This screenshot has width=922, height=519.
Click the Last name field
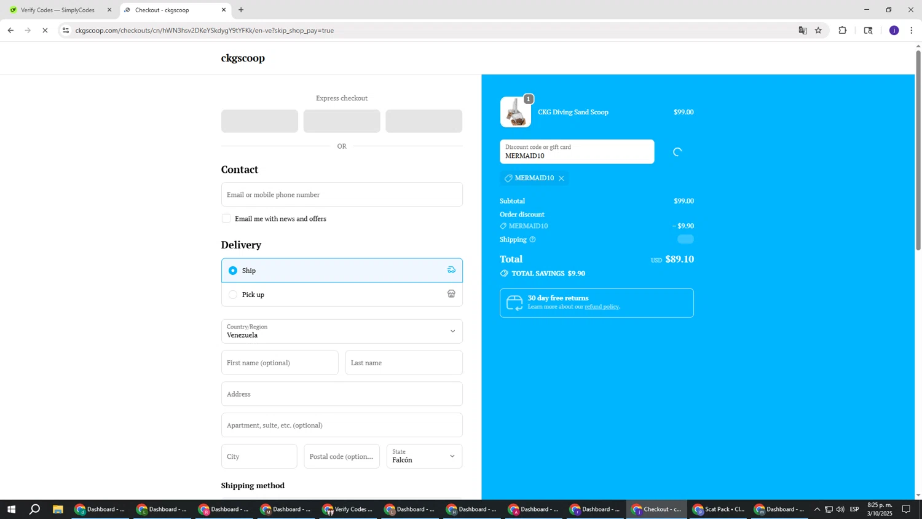coord(404,362)
